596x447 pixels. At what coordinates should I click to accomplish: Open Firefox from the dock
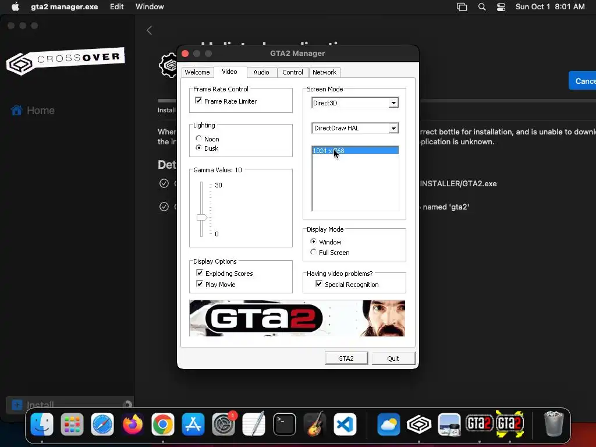click(x=133, y=424)
